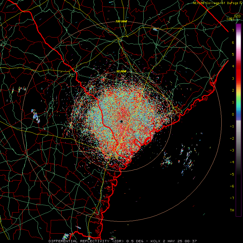Viewport: 243px width, 243px height.
Task: Click the "-5" value on the color scale
Action: point(232,174)
